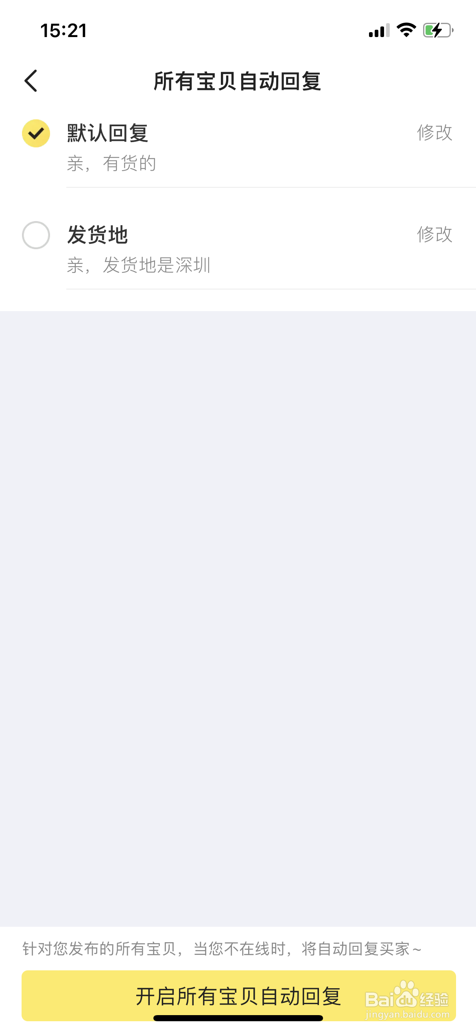Tap the cellular signal icon
This screenshot has width=476, height=1031.
pyautogui.click(x=379, y=31)
